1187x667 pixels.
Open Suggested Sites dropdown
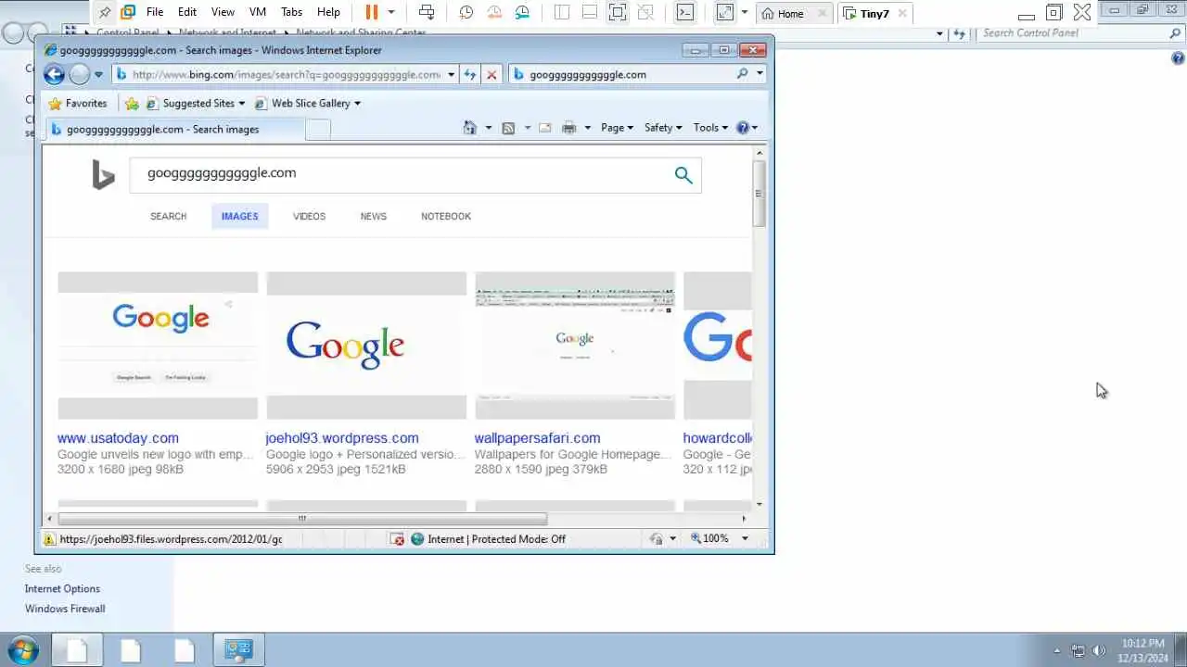pos(196,104)
